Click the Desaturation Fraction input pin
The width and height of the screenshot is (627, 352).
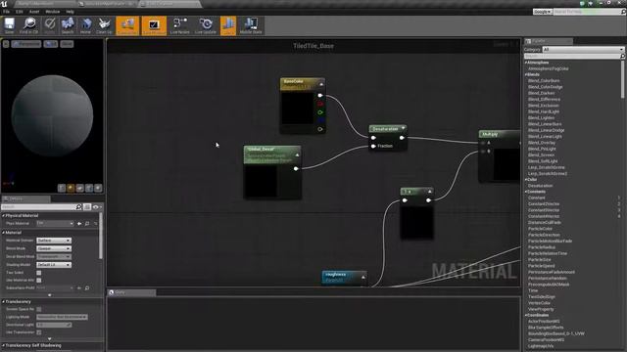click(373, 146)
